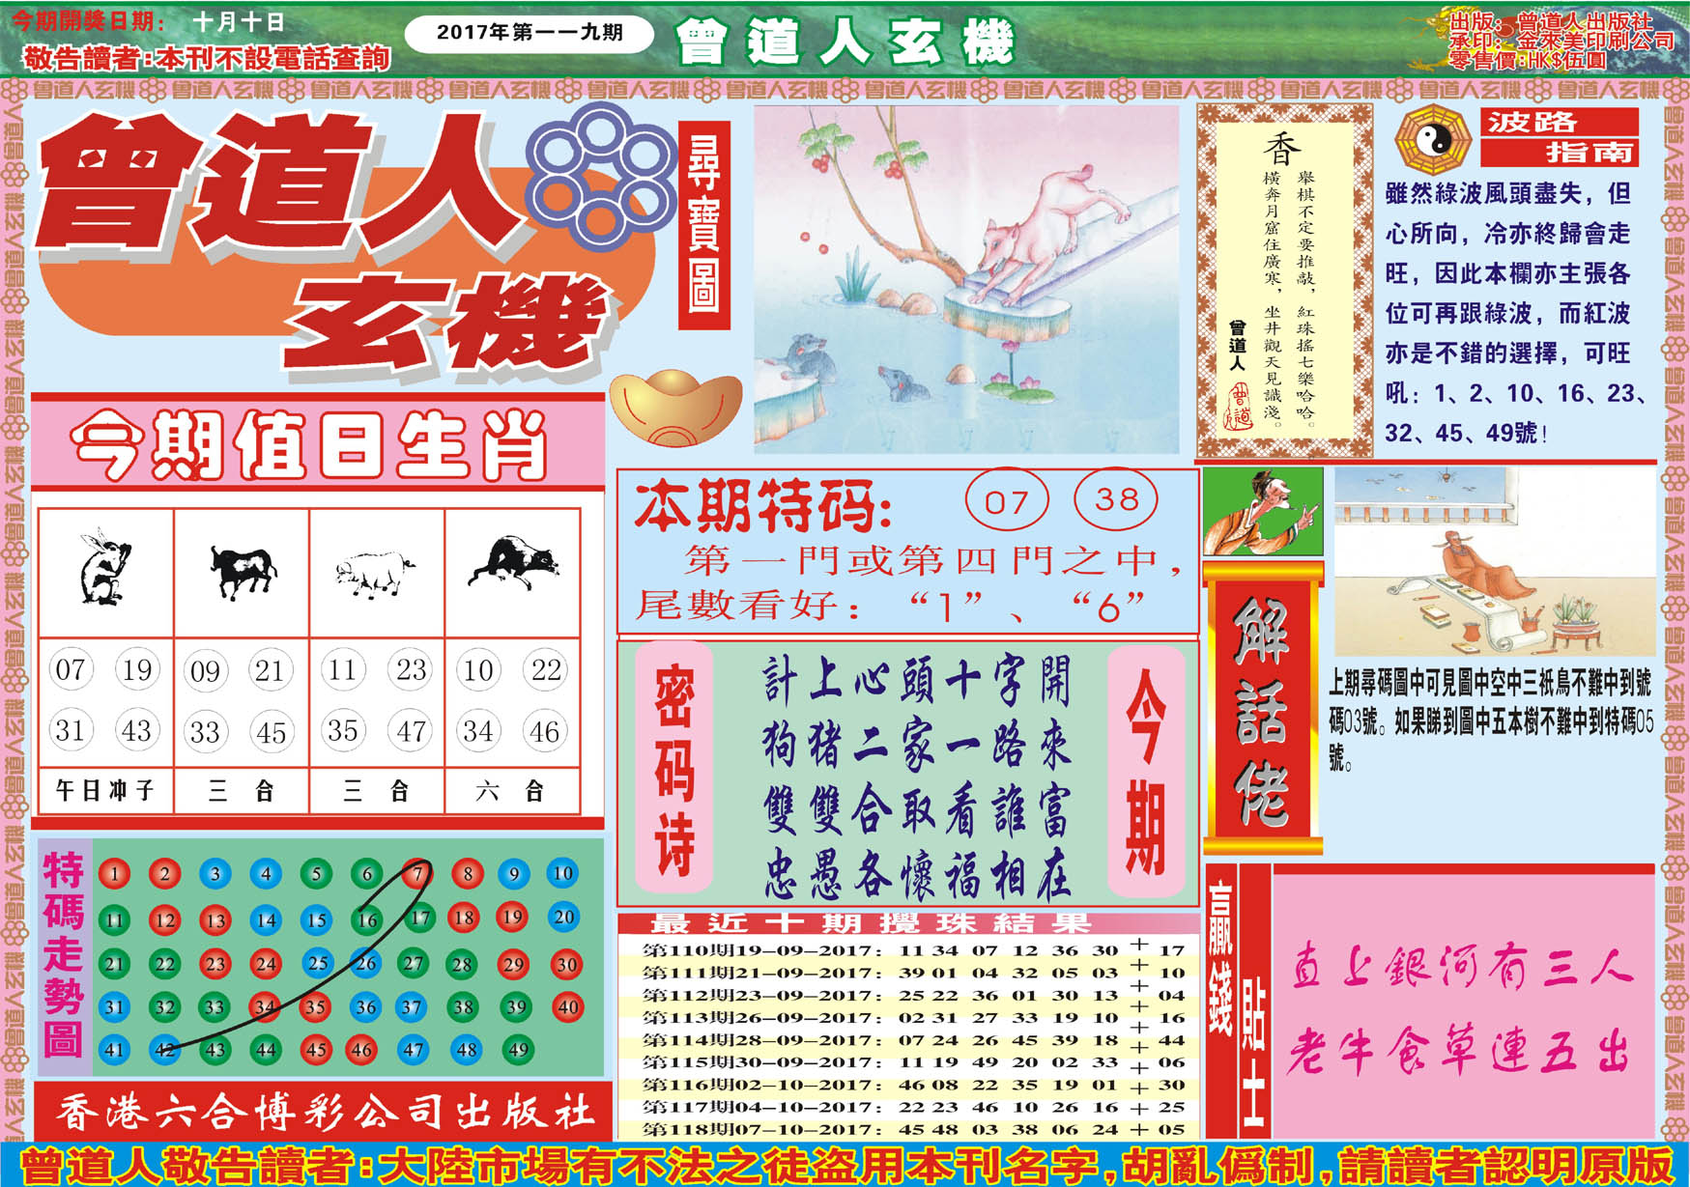Click blue ball 10 in the trend chart
The image size is (1690, 1187).
[563, 874]
